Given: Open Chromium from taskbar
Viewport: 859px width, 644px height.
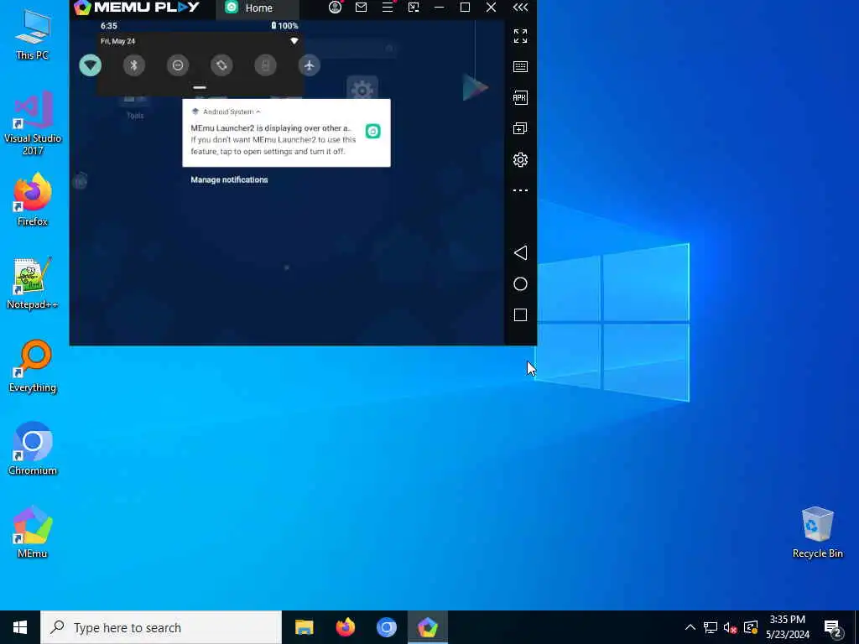Looking at the screenshot, I should (386, 627).
